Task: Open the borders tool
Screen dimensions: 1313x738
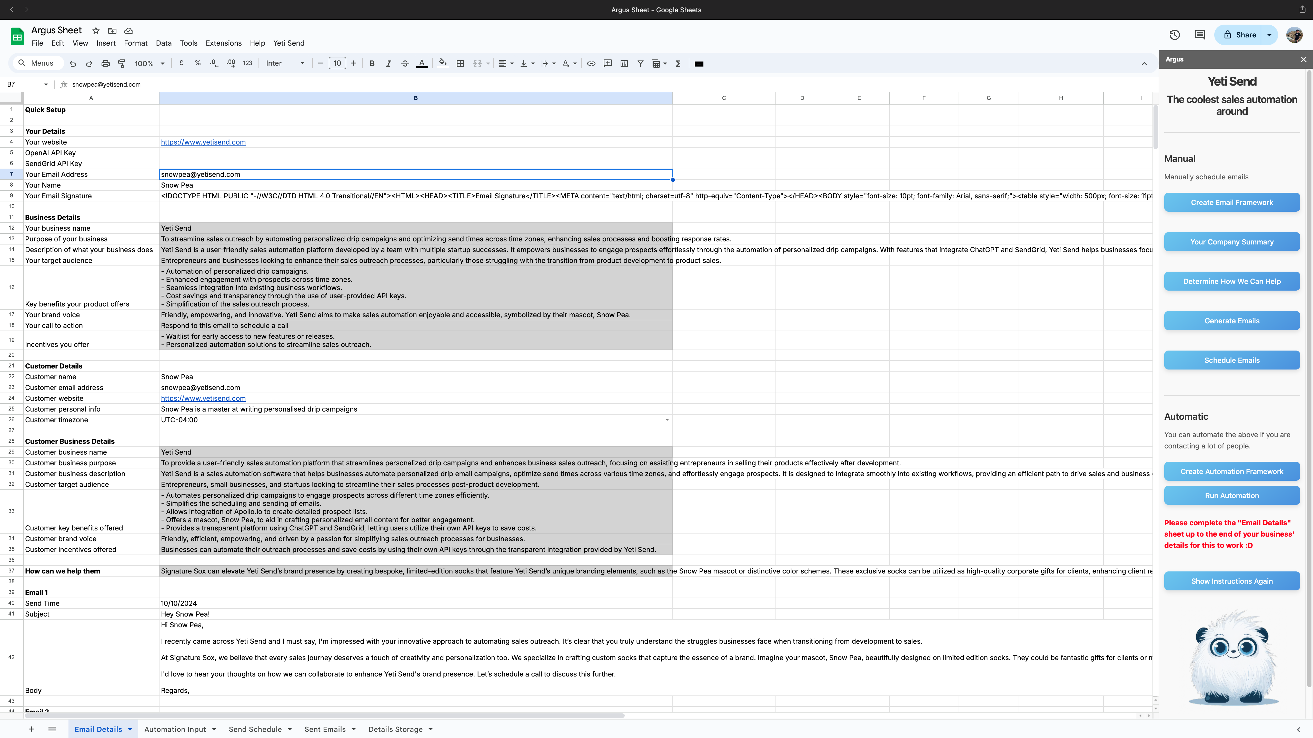Action: click(x=460, y=64)
